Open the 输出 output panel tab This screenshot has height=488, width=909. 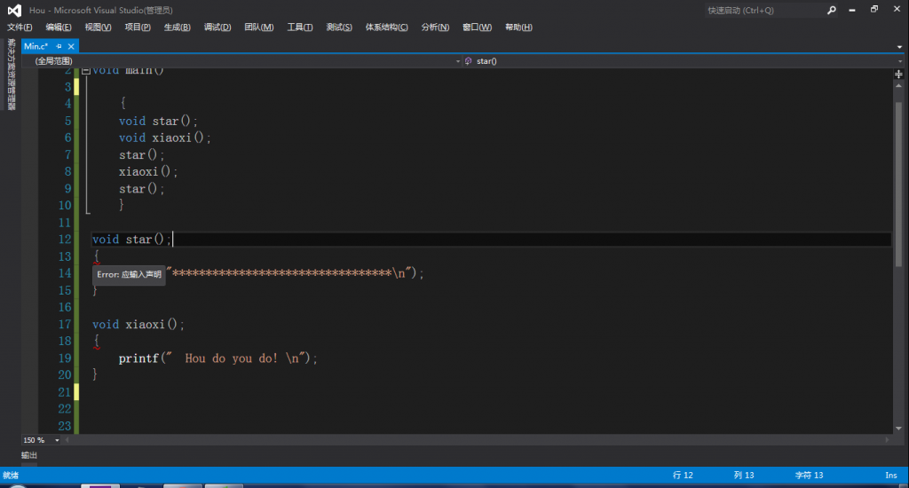point(29,455)
